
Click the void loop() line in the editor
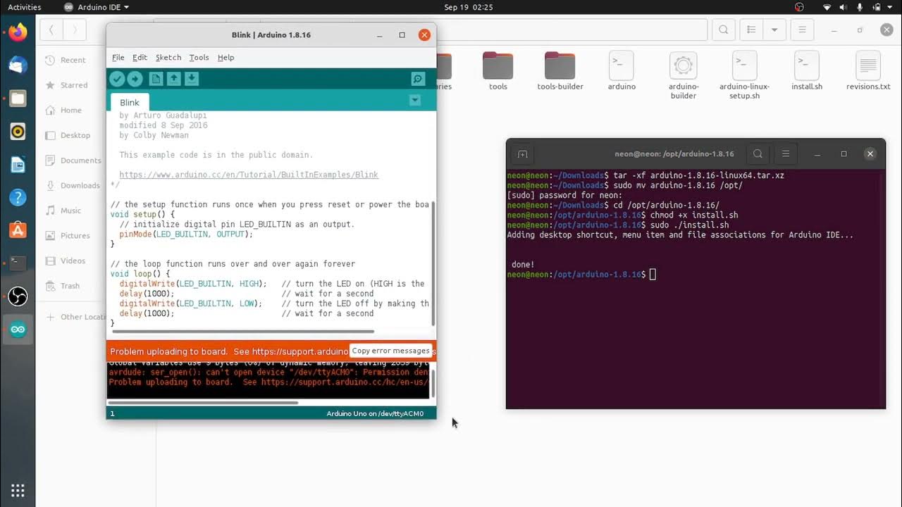[140, 274]
